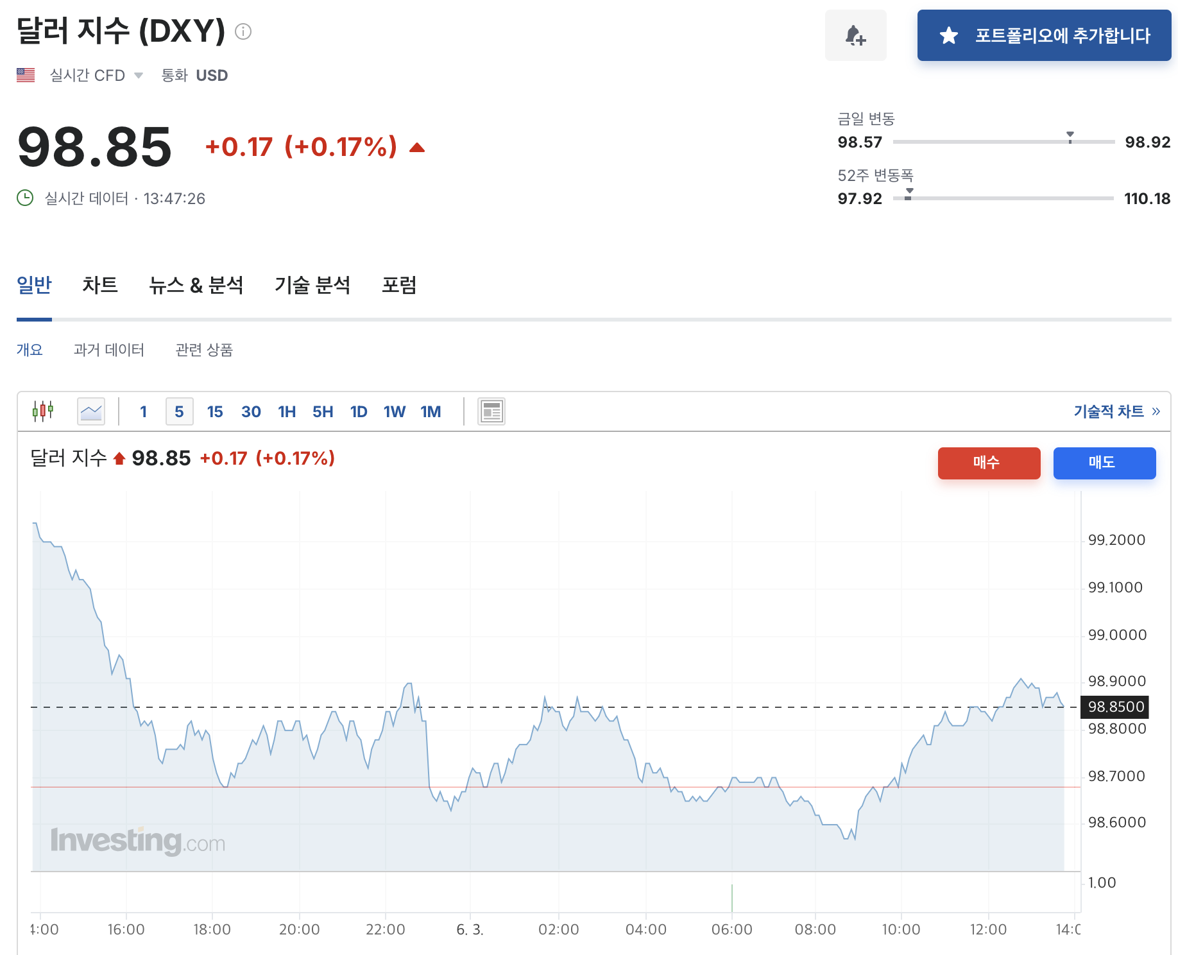Open the 과거 데이터 sub-tab
Image resolution: width=1178 pixels, height=955 pixels.
click(x=109, y=350)
